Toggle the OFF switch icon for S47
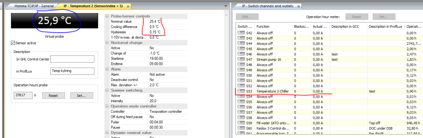This screenshot has width=423, height=138. [241, 59]
